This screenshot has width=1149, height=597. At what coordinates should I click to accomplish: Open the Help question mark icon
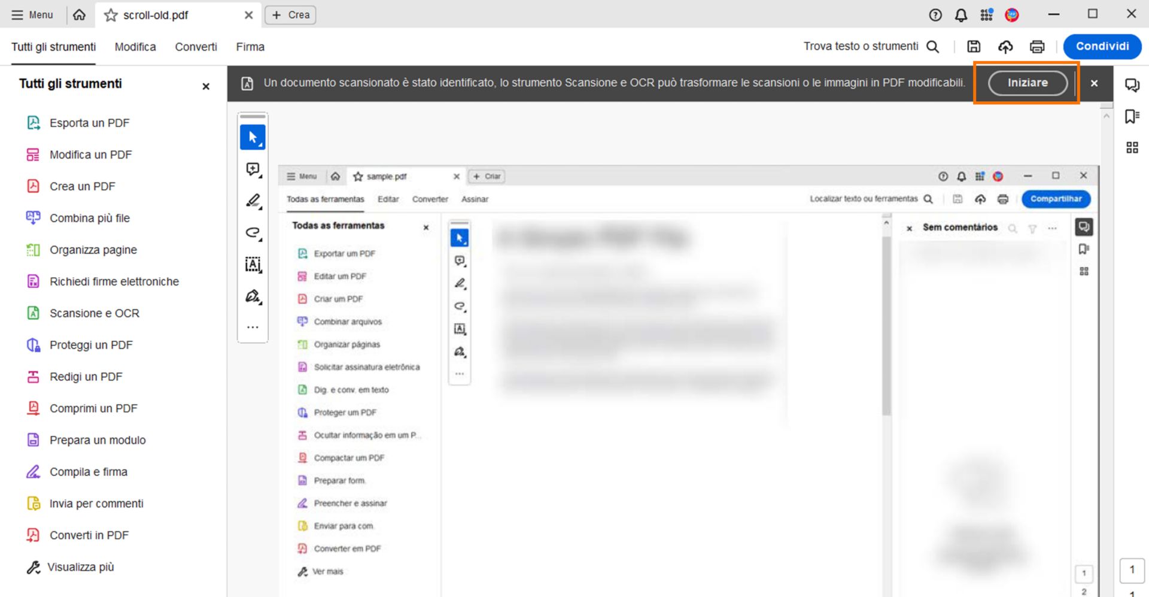(935, 15)
